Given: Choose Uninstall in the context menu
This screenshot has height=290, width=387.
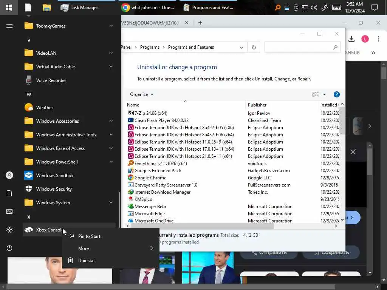Looking at the screenshot, I should pyautogui.click(x=111, y=261).
